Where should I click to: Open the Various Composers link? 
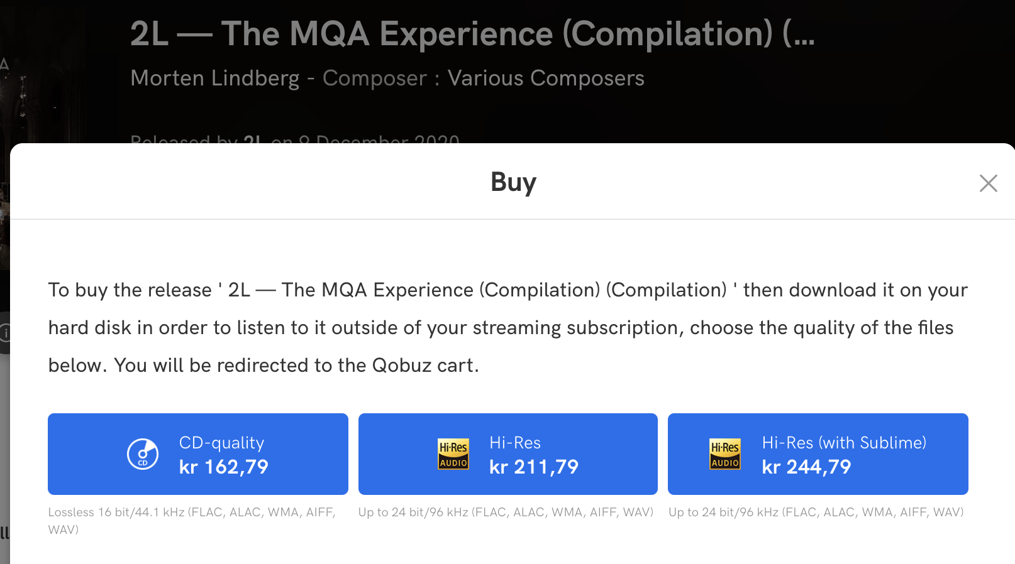pos(546,79)
